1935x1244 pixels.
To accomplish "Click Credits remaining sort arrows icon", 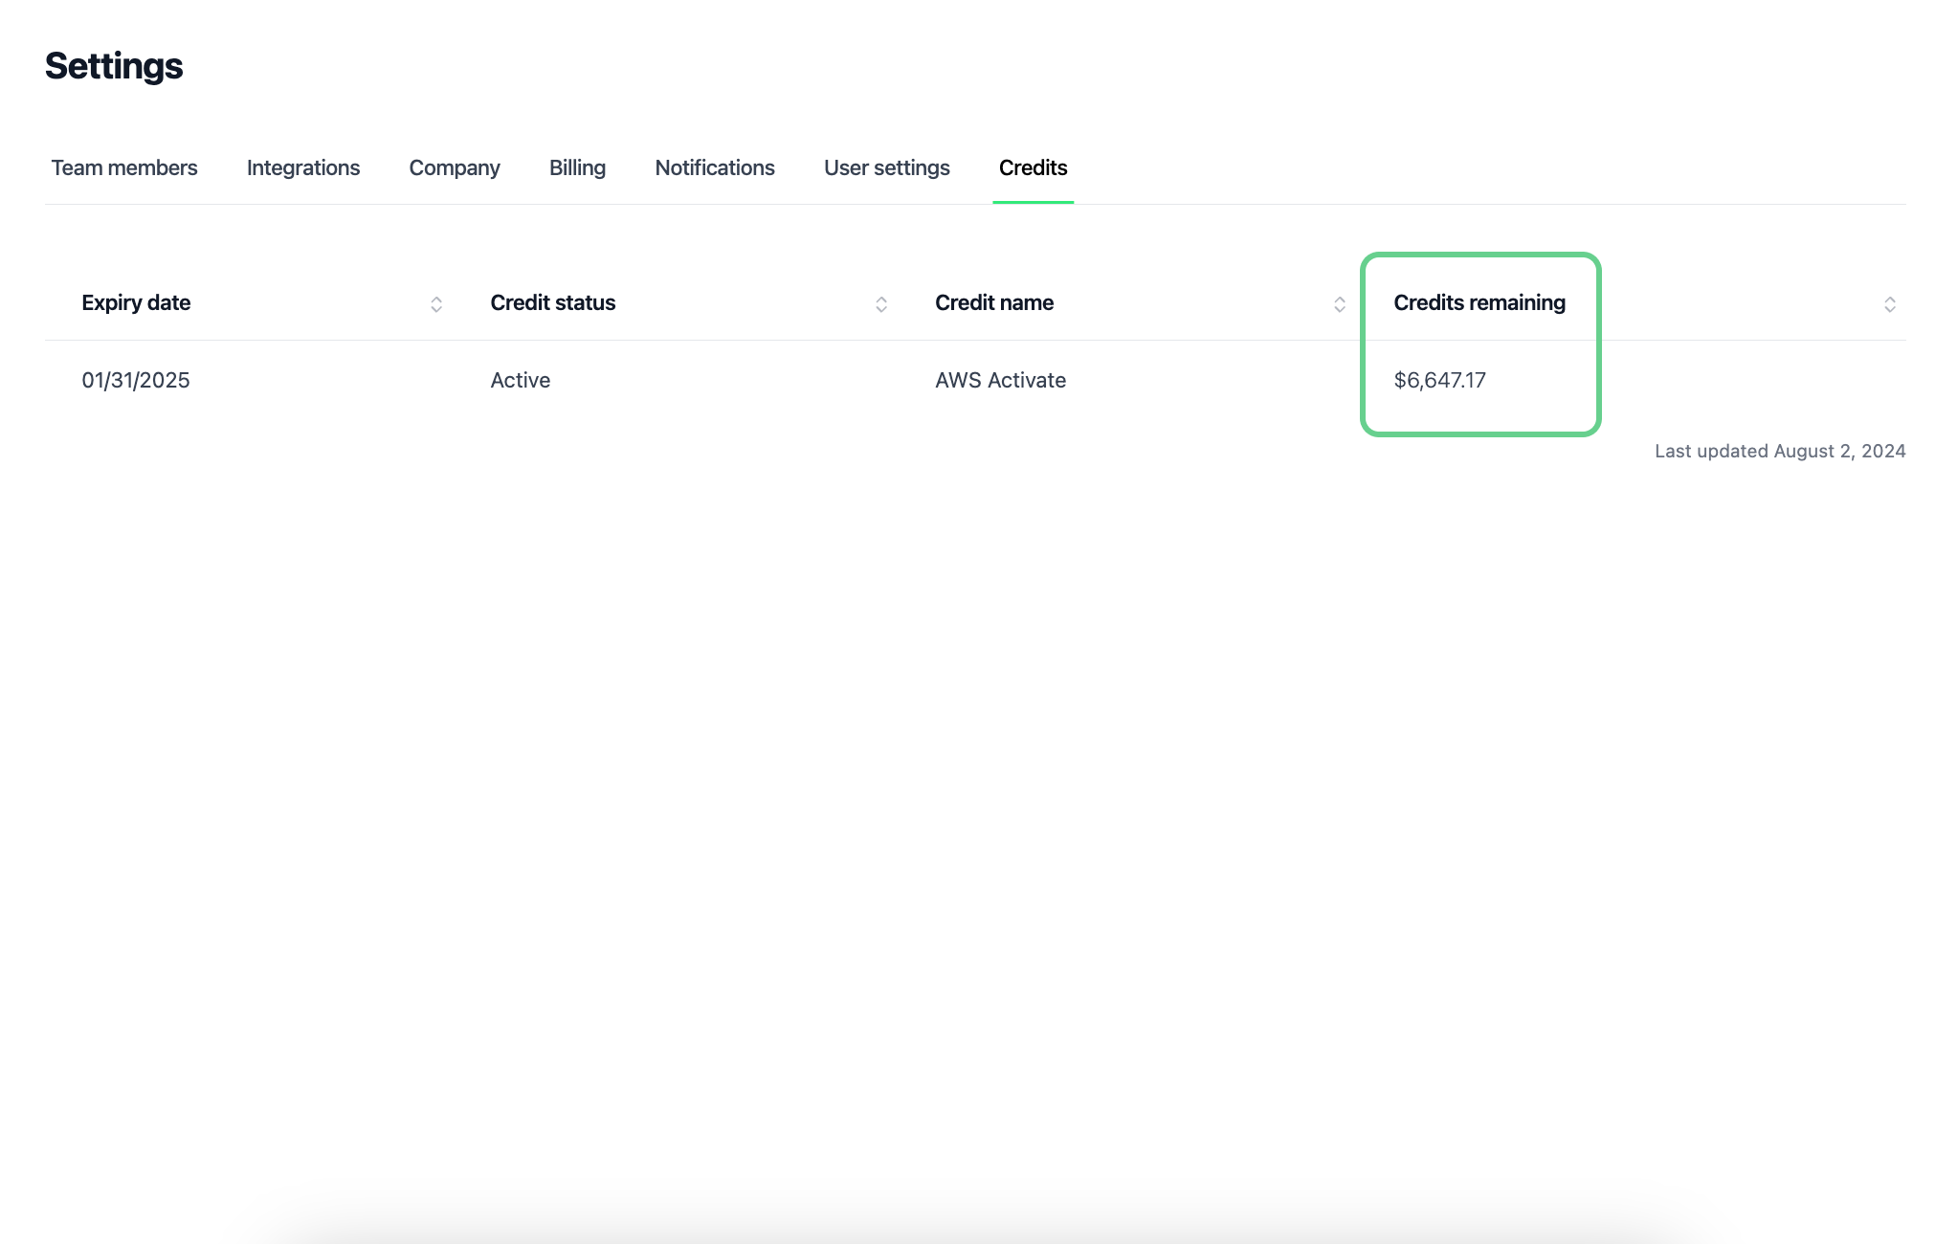I will point(1890,304).
